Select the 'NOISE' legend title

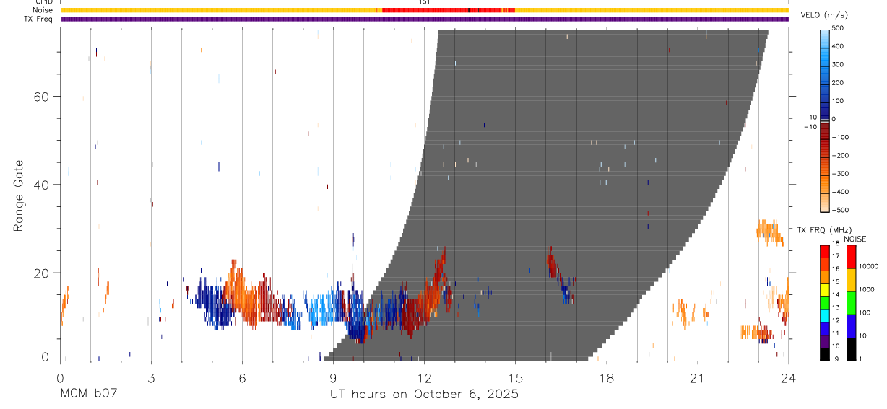pos(855,239)
